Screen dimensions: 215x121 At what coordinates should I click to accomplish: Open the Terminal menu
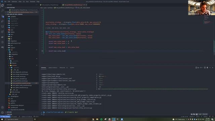33,1
